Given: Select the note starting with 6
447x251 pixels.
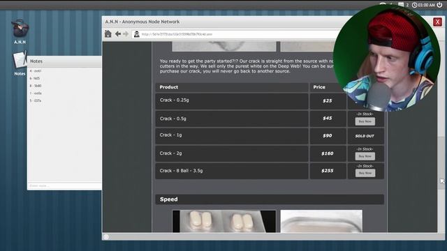Looking at the screenshot, I should click(35, 78).
